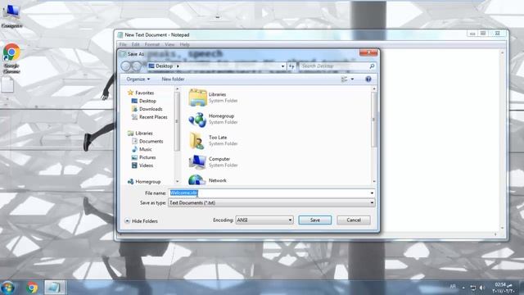Image resolution: width=524 pixels, height=295 pixels.
Task: Open the Windows Start button
Action: tap(7, 288)
